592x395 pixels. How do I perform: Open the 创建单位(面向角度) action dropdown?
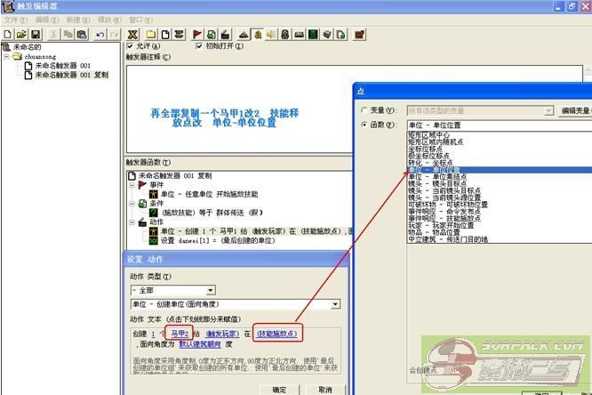335,304
